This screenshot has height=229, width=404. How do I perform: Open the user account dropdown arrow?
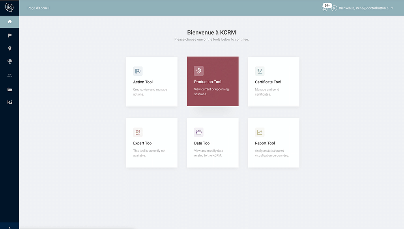(392, 8)
